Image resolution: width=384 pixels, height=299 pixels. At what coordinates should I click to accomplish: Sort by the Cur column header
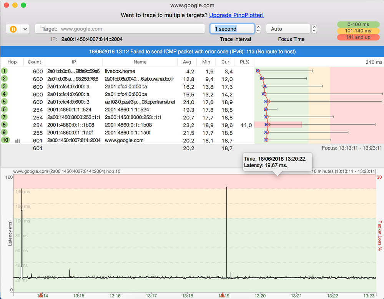click(225, 62)
